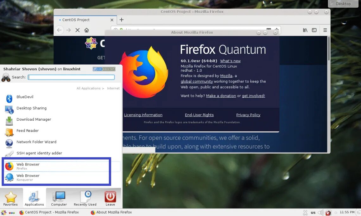Open the Klipper clipboard scissors icon

pyautogui.click(x=305, y=213)
